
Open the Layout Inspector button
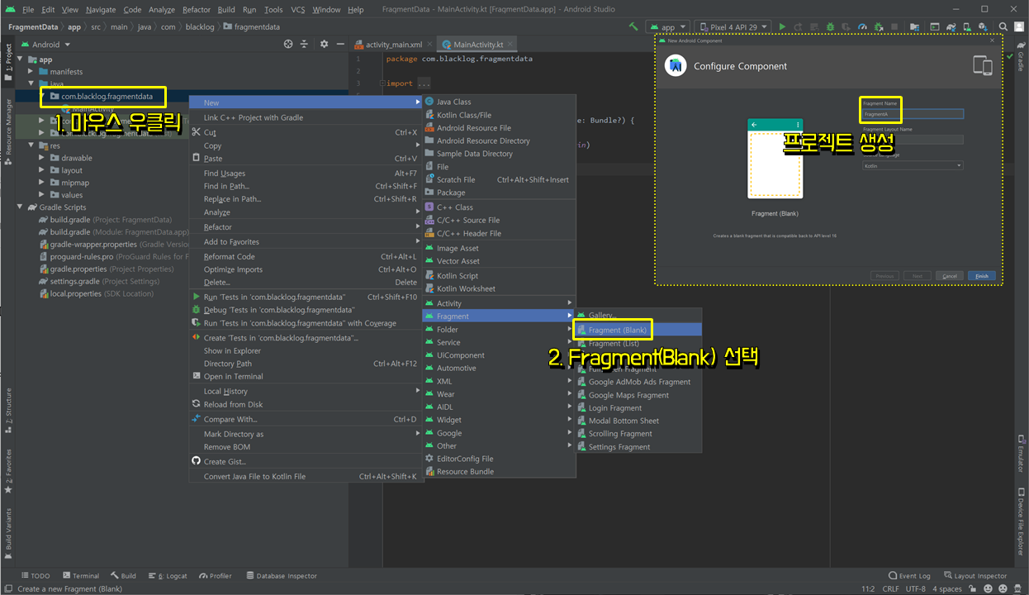tap(975, 576)
